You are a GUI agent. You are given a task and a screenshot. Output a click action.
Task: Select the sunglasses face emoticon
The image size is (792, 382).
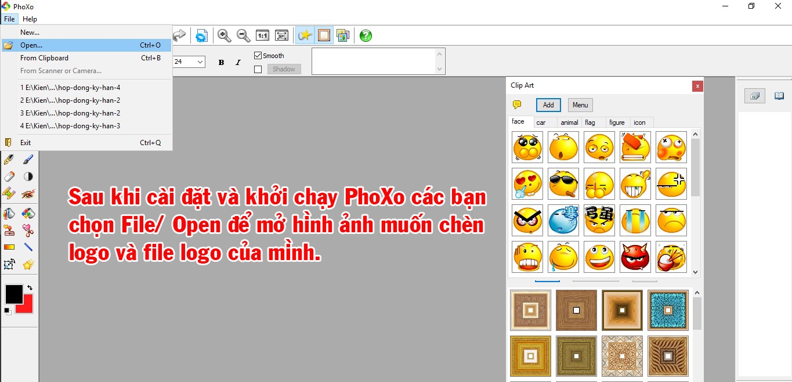[563, 184]
